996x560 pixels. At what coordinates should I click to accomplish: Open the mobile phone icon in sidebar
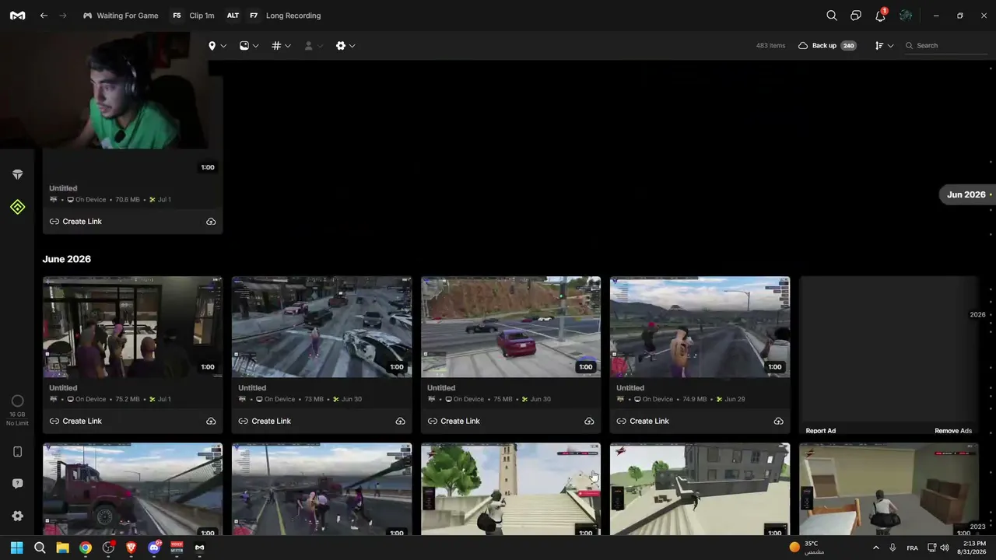[17, 452]
